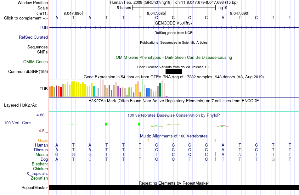Click the hg19 label next to scale

click(x=223, y=8)
